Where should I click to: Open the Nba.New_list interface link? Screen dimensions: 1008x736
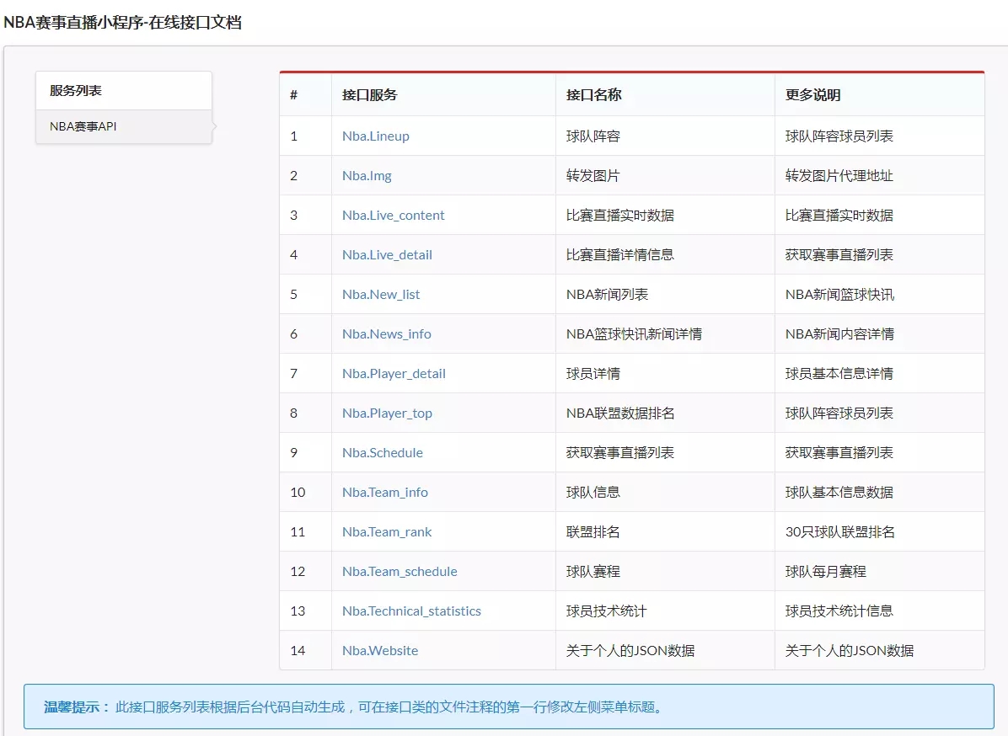pos(381,295)
